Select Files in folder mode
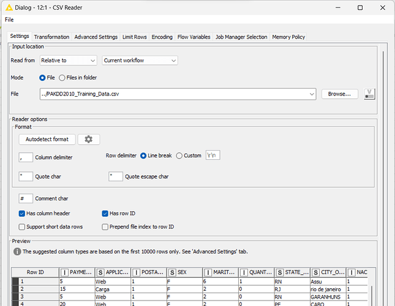Screen dimensions: 395x306 click(62, 78)
